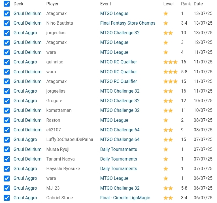217x203 pixels.
Task: Deselect the Grogore row checkbox
Action: coord(7,101)
